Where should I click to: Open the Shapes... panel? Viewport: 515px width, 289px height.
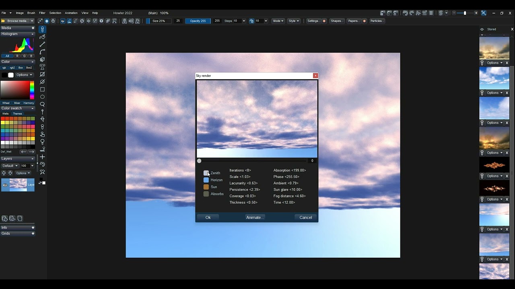336,21
